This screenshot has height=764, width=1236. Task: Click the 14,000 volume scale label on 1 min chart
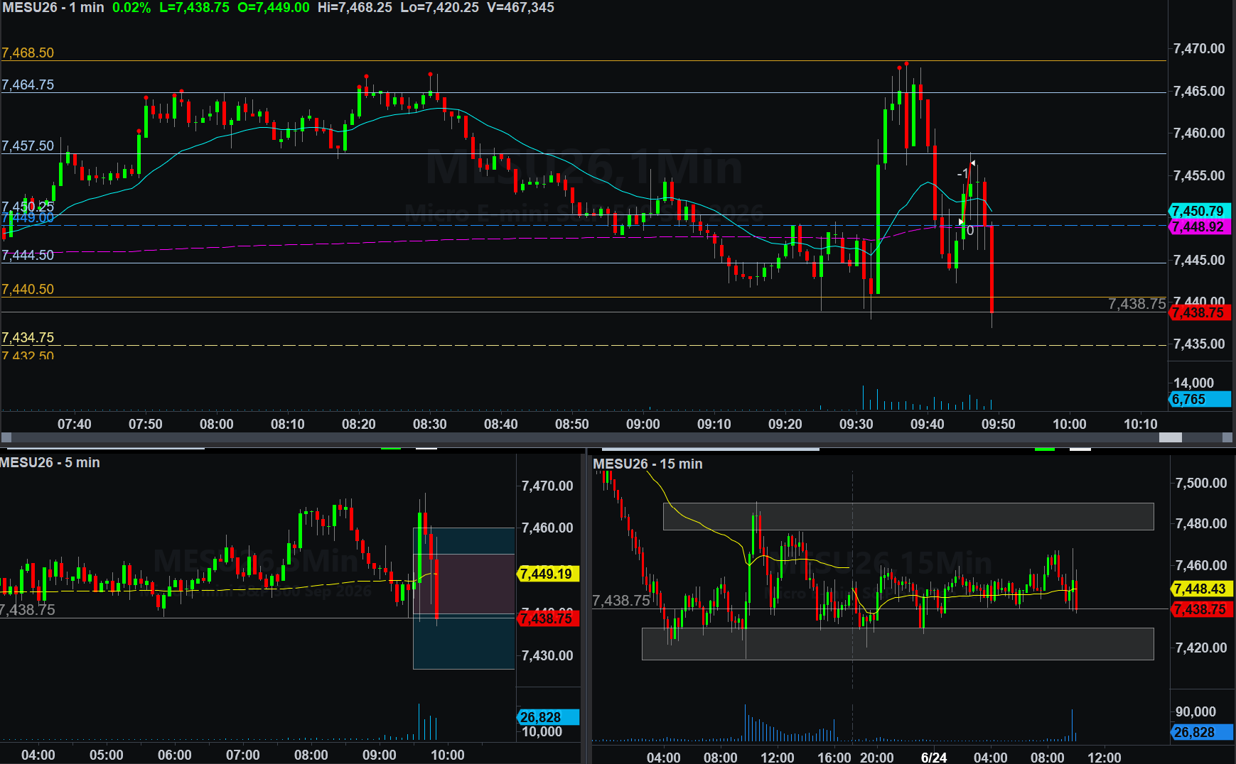click(x=1194, y=383)
